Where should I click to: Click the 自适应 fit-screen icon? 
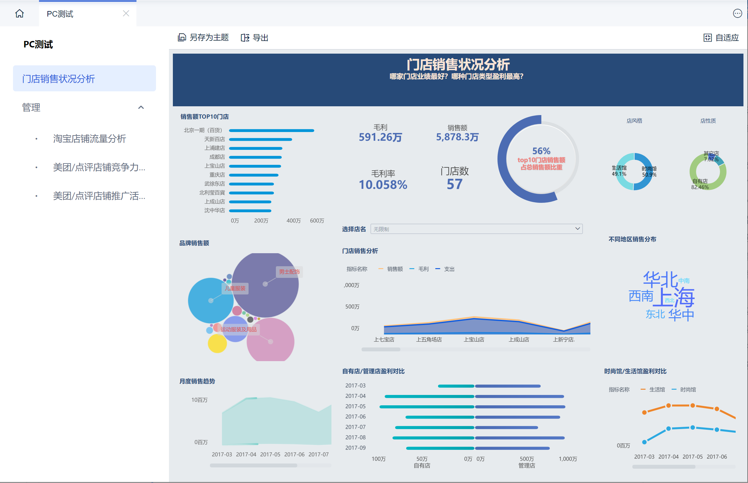(x=707, y=38)
